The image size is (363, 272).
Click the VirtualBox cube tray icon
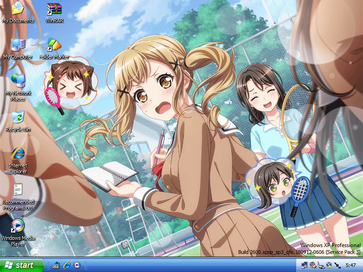pyautogui.click(x=329, y=265)
